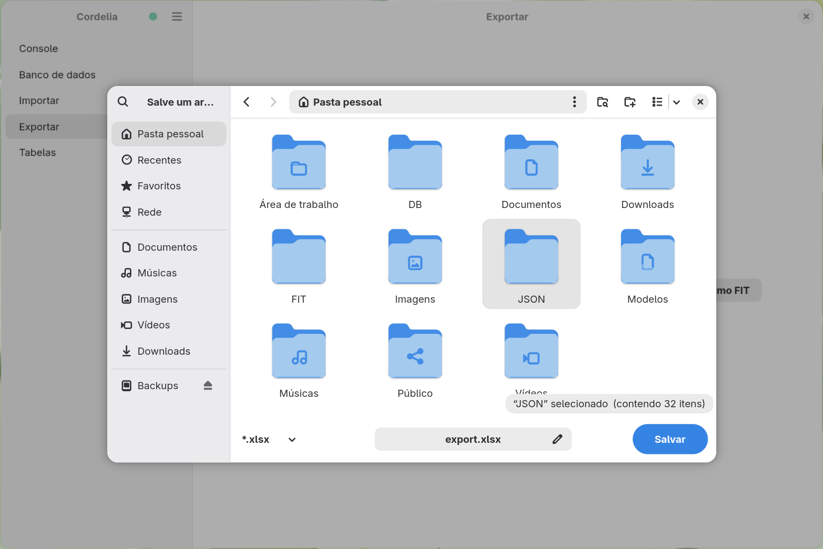Create a new folder icon
The width and height of the screenshot is (823, 549).
pos(630,102)
